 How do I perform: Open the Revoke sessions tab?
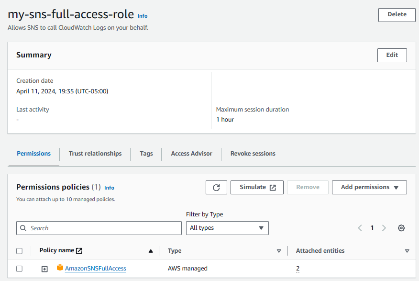(x=253, y=154)
